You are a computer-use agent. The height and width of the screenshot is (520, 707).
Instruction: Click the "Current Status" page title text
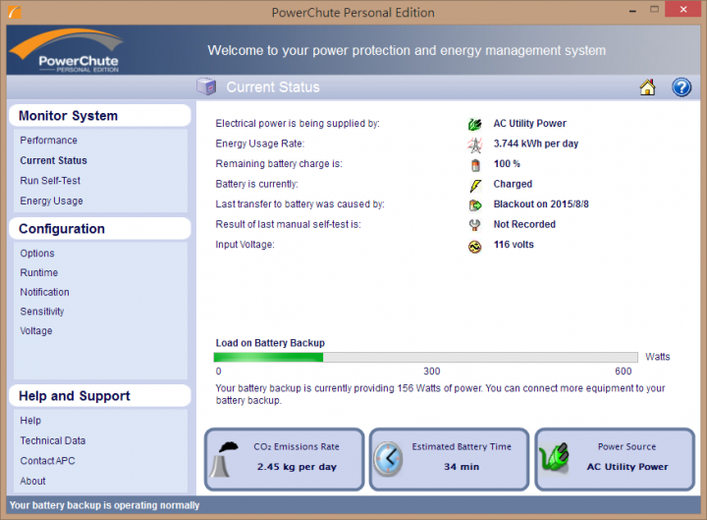[273, 87]
